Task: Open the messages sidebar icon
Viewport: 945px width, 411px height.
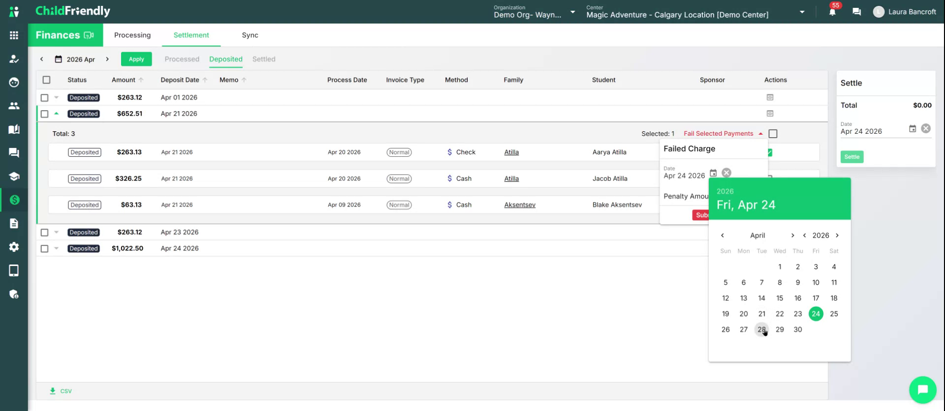Action: [x=14, y=153]
